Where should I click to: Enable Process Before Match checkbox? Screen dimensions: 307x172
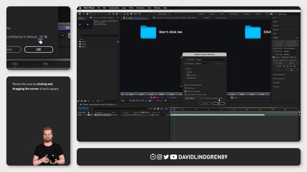point(186,85)
